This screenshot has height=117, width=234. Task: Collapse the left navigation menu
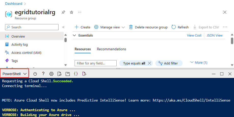pos(63,27)
